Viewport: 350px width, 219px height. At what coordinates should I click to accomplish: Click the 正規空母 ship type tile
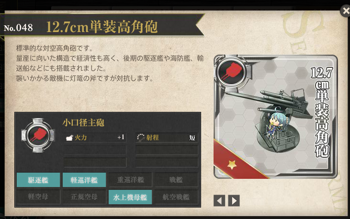tap(84, 197)
